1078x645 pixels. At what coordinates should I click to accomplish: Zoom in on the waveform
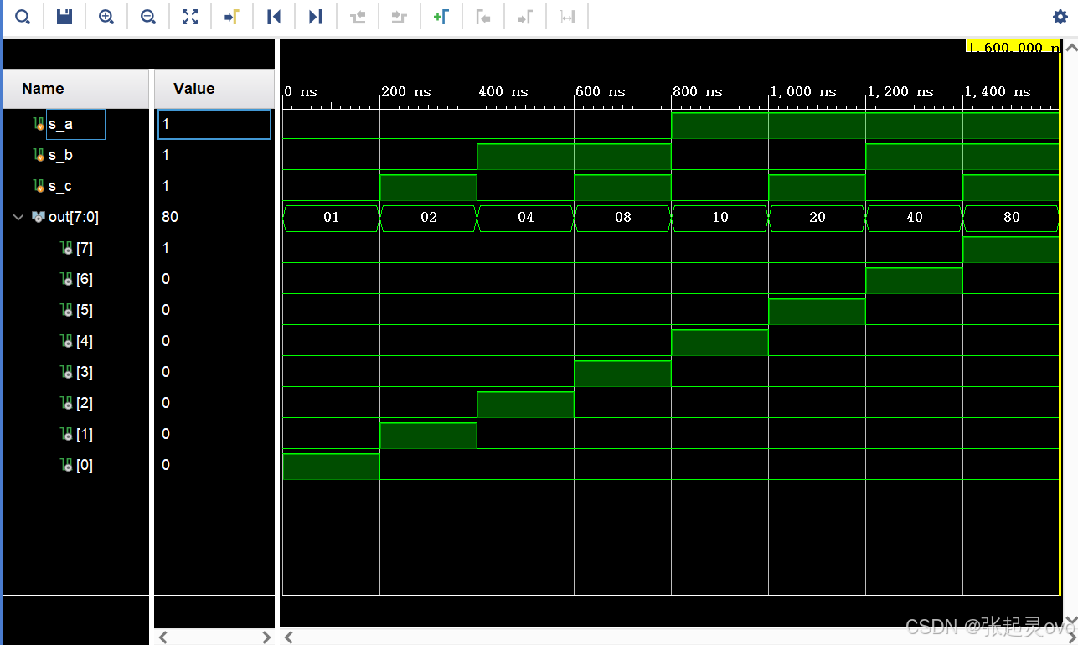pos(106,17)
